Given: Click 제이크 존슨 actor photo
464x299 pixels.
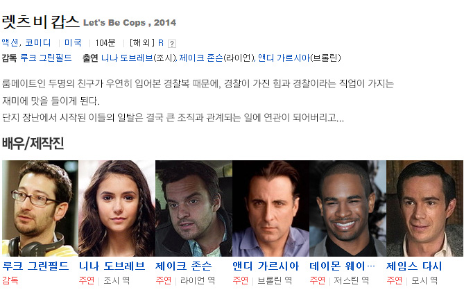Looking at the screenshot, I should pos(194,208).
